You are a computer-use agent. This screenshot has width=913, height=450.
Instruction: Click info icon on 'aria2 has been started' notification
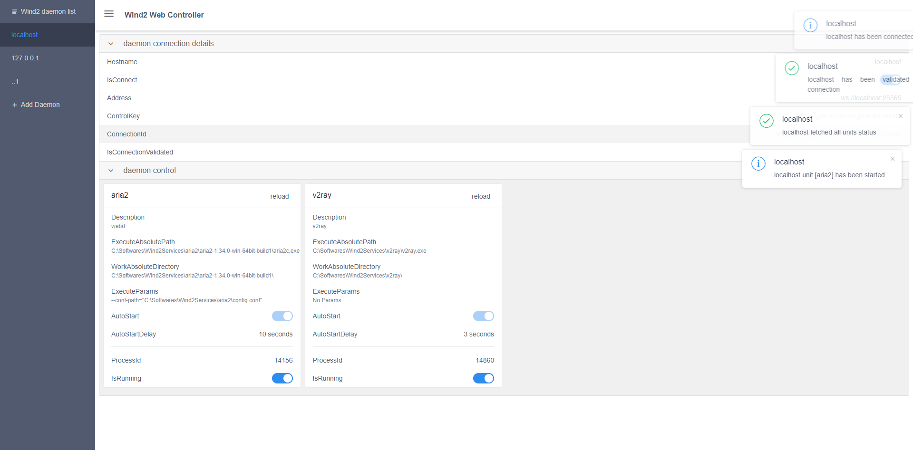pos(758,163)
